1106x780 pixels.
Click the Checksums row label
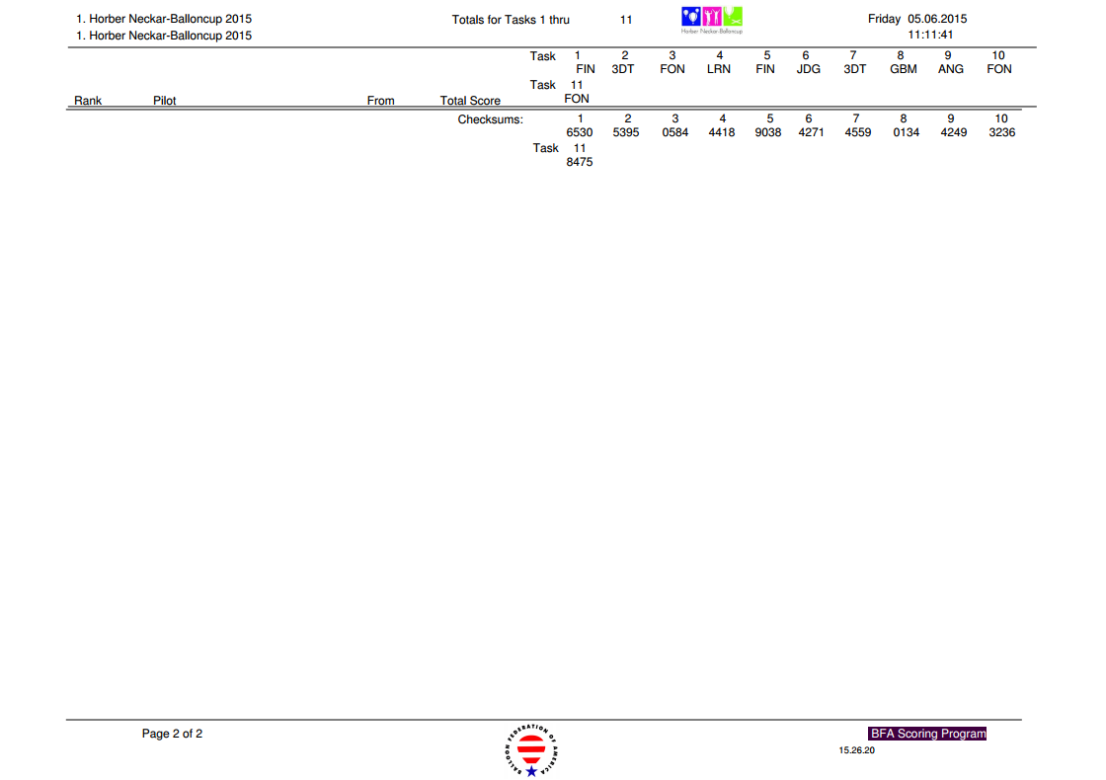click(x=490, y=118)
